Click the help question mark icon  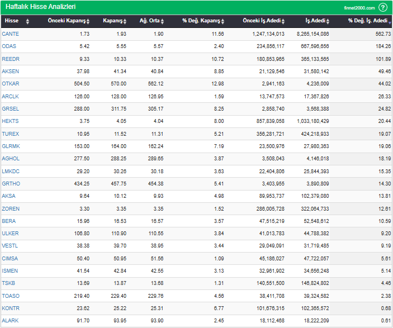tap(383, 7)
